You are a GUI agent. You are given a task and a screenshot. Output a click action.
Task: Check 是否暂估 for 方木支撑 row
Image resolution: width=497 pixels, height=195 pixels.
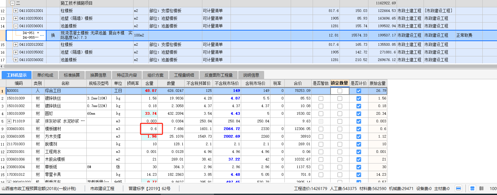pos(321,136)
